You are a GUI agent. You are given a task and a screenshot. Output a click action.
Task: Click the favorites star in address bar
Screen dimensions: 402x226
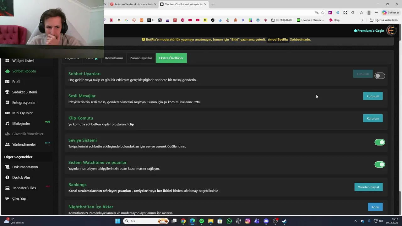tap(323, 13)
